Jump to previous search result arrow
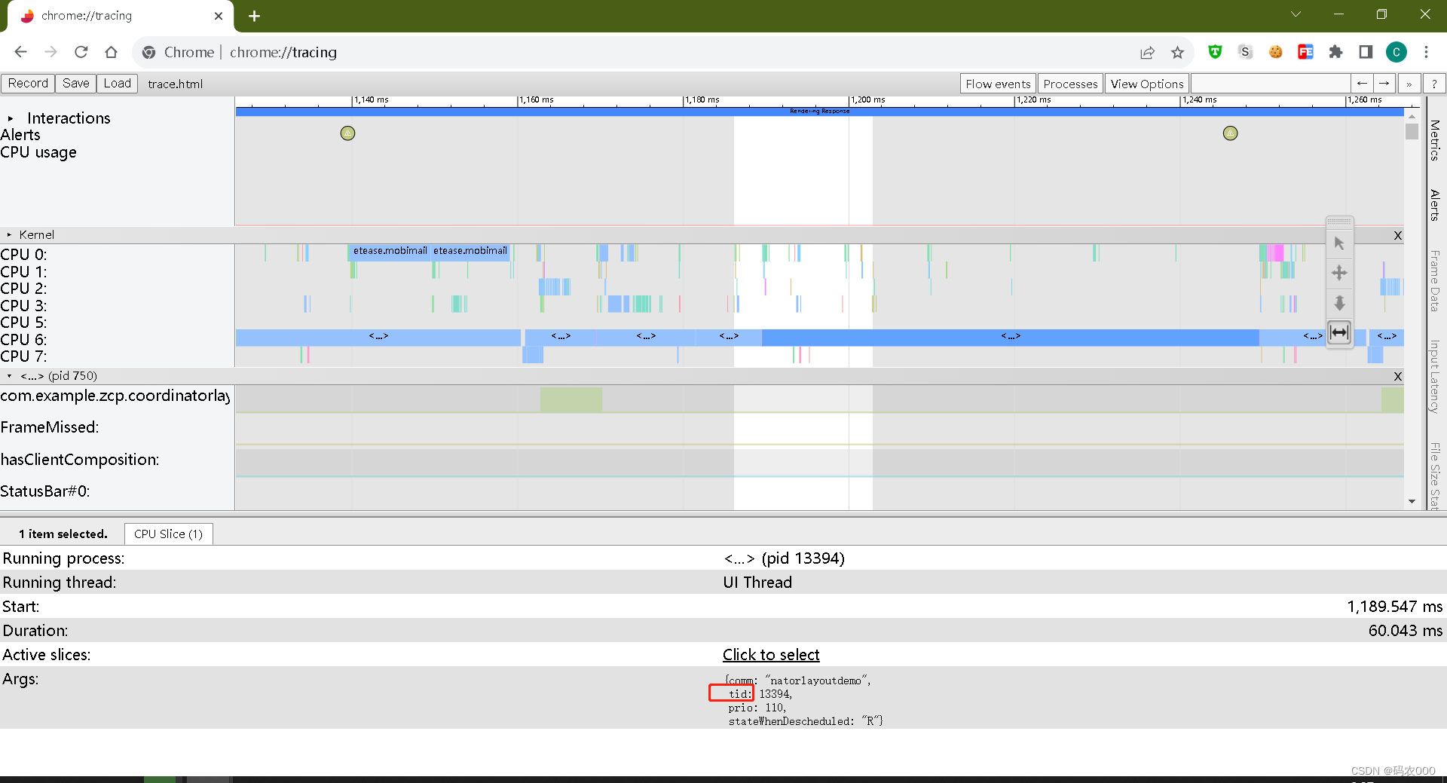 pos(1362,84)
